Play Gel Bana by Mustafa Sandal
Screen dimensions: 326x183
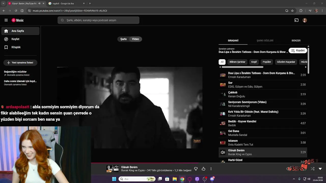coord(263,133)
